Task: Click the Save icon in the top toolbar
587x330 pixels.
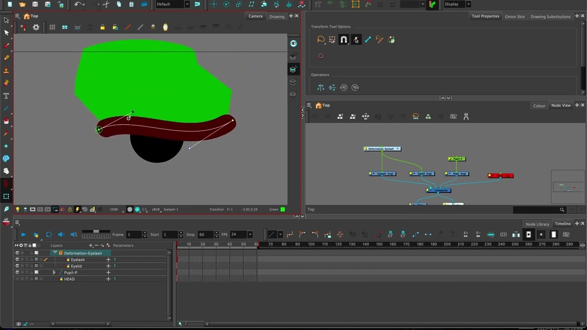Action: [35, 4]
